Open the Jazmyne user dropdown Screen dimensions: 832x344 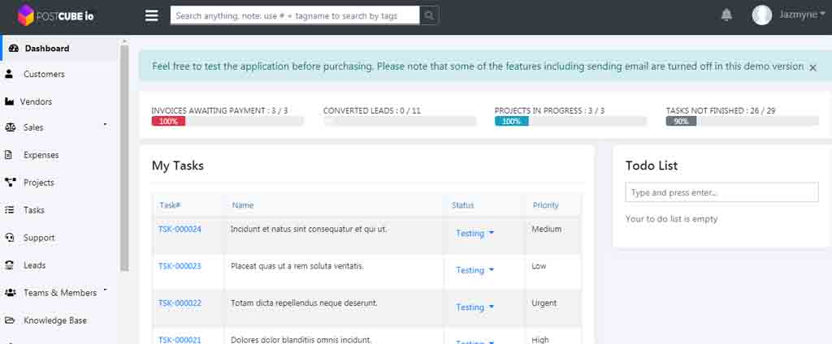pyautogui.click(x=802, y=15)
